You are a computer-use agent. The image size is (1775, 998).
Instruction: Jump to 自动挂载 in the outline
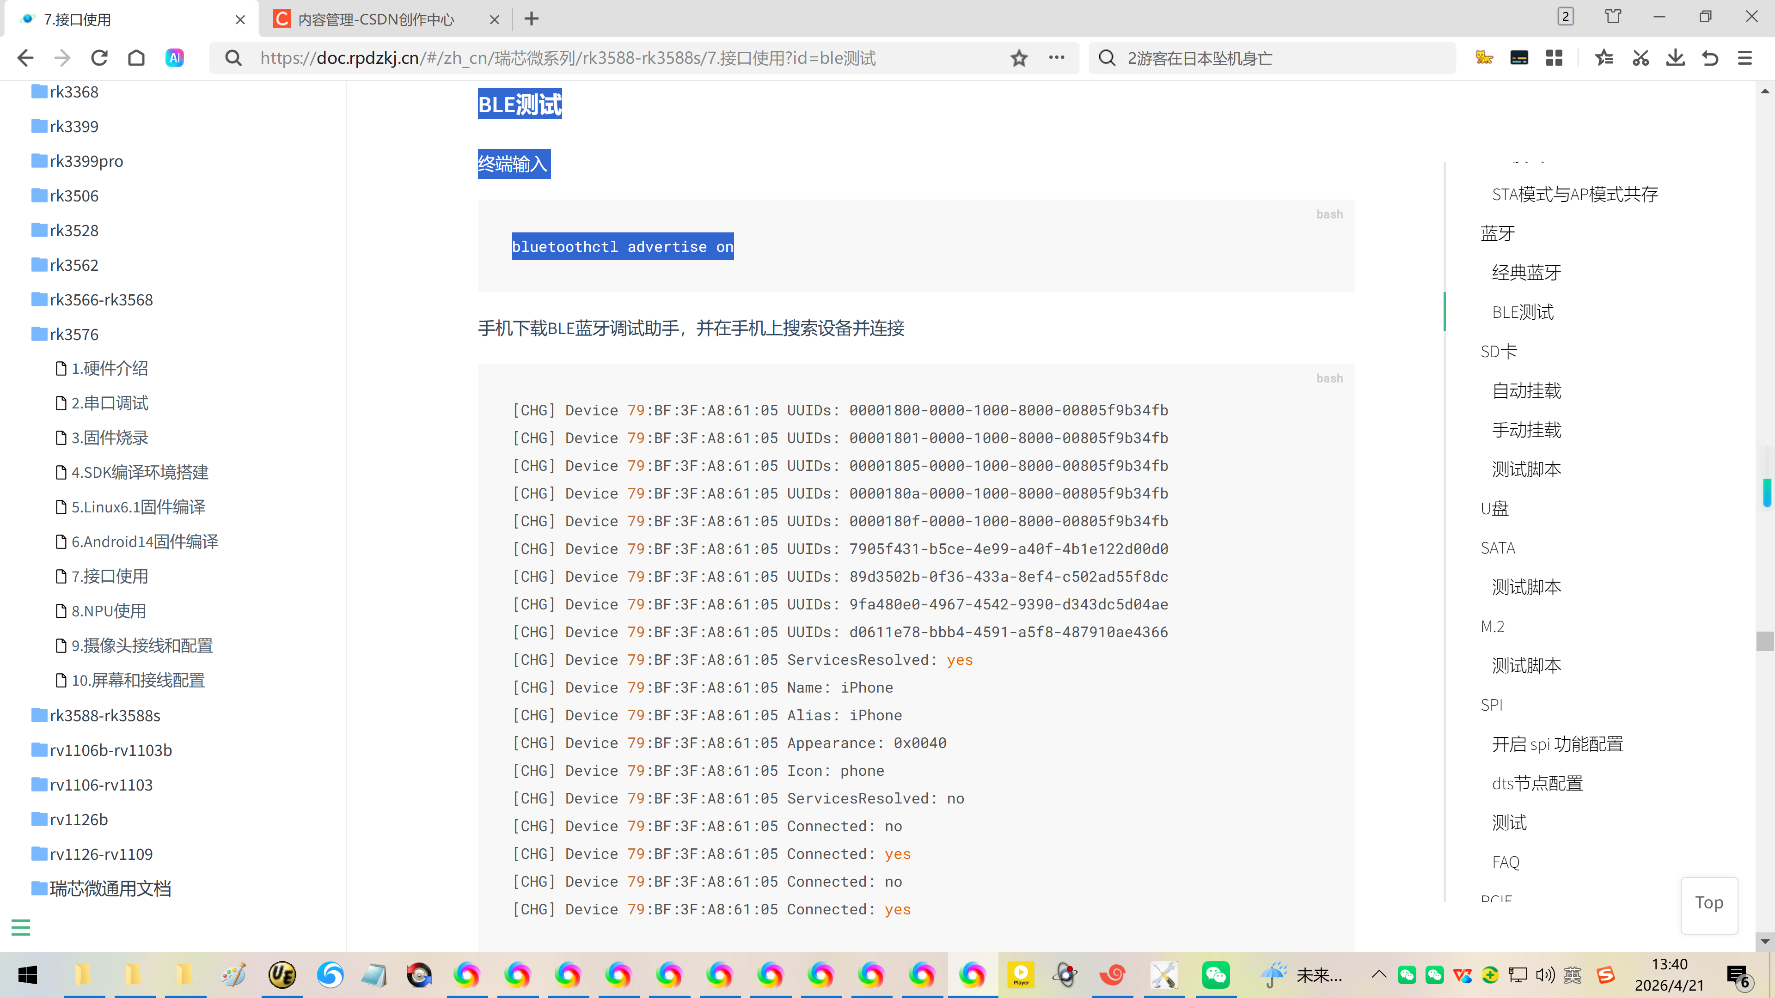[x=1526, y=390]
